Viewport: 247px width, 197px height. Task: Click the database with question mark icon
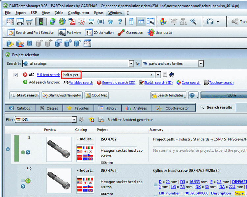[77, 43]
